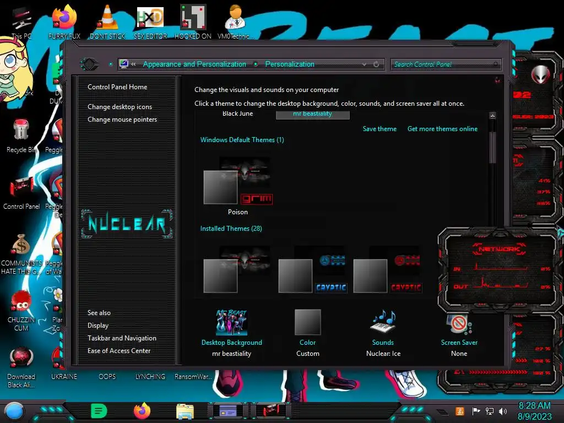Screen dimensions: 564x423
Task: Open the HOOKED ON desktop shortcut
Action: point(193,22)
